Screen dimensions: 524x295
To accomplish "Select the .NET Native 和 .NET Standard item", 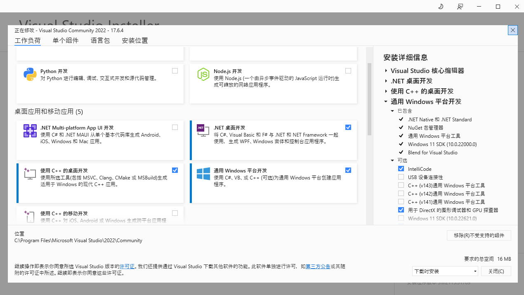I will point(440,119).
